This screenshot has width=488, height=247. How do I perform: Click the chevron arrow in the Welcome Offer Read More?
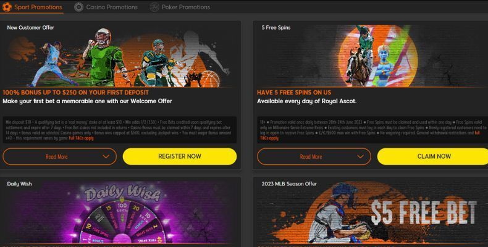pyautogui.click(x=106, y=156)
